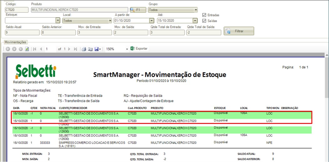Click the Qtde Total de Entrada field
This screenshot has width=329, height=162.
pos(167,32)
